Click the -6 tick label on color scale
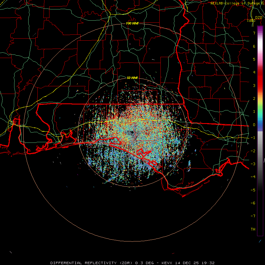265x265 pixels. pyautogui.click(x=253, y=203)
